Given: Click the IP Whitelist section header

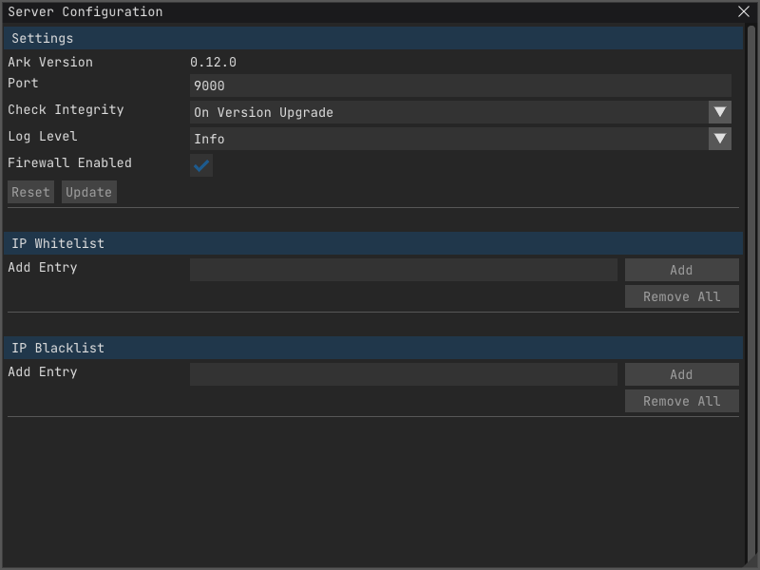Looking at the screenshot, I should 372,243.
